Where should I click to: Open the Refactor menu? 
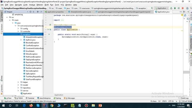pyautogui.click(x=40, y=5)
